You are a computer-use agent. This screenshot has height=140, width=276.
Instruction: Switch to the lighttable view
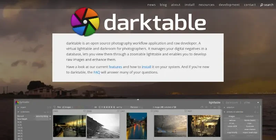click(x=215, y=102)
